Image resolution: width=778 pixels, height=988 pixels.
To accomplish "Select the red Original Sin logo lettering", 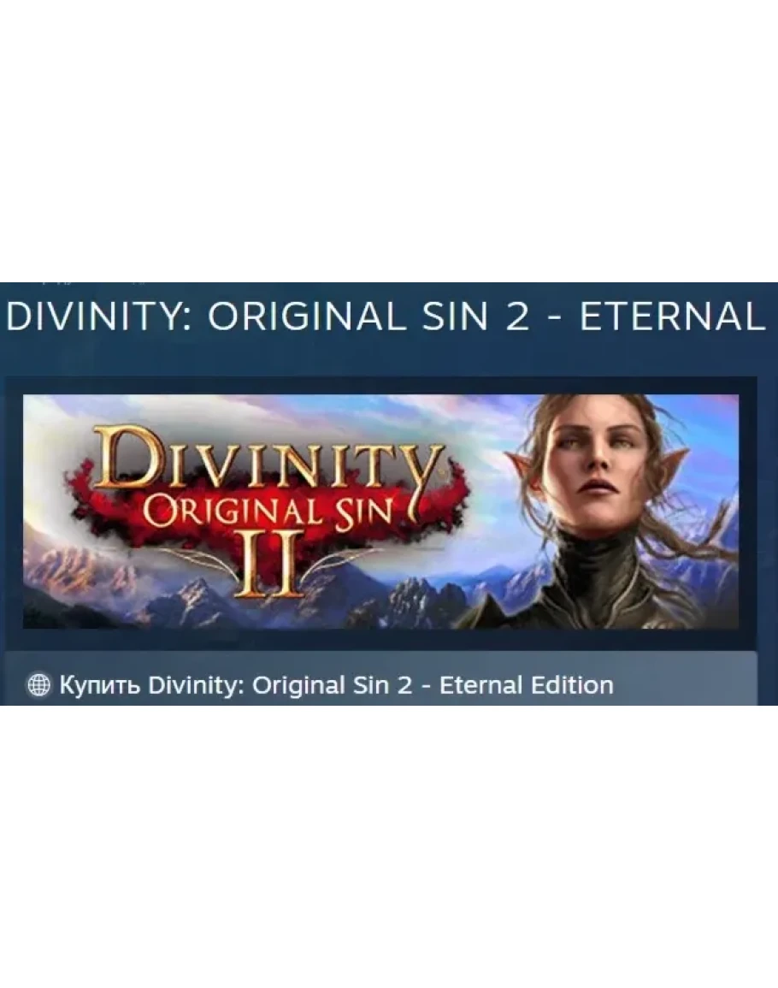I will [x=268, y=511].
